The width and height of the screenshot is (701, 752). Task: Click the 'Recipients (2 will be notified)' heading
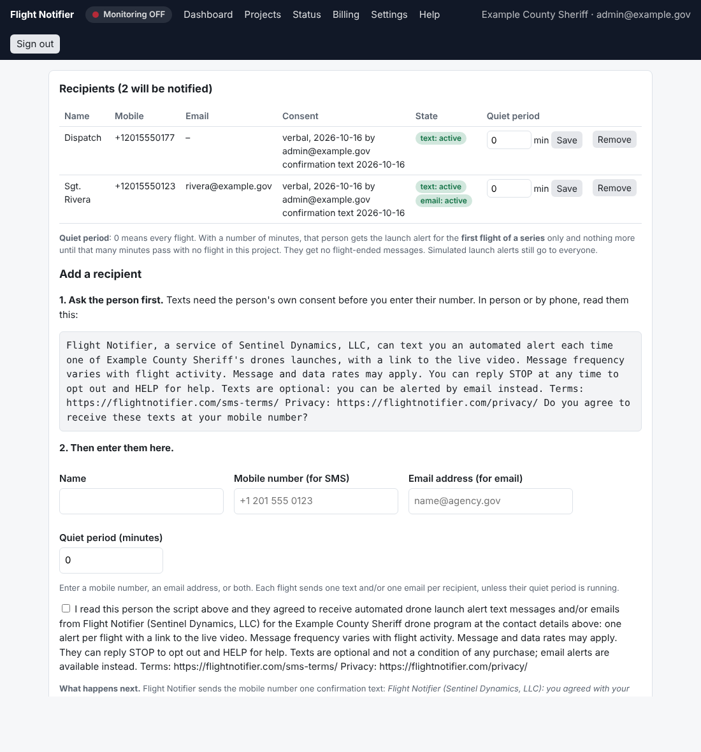pyautogui.click(x=136, y=89)
